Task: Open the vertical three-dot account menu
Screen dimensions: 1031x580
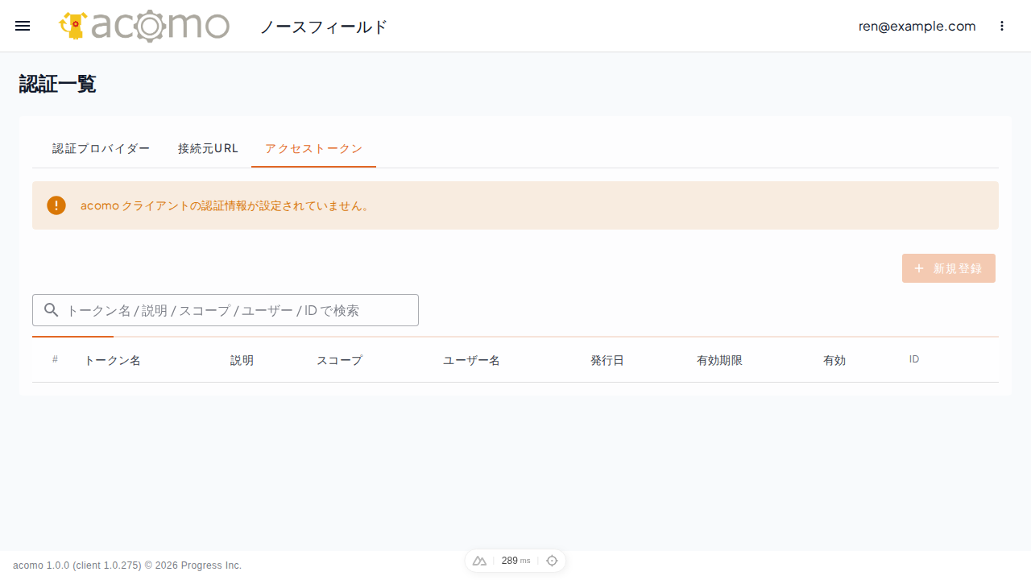Action: 1002,26
